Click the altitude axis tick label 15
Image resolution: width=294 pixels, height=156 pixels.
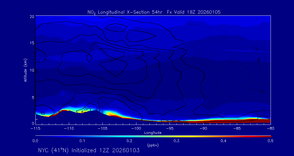click(x=32, y=43)
